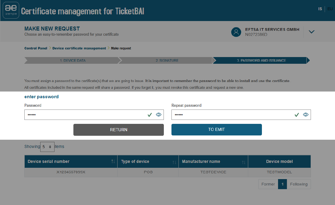Click green checkmark in Repeat password field

[297, 115]
